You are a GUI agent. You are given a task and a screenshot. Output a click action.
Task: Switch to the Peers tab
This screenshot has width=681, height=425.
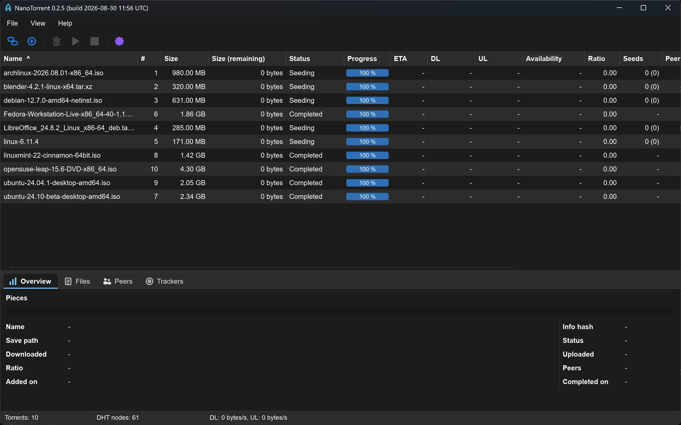click(118, 281)
